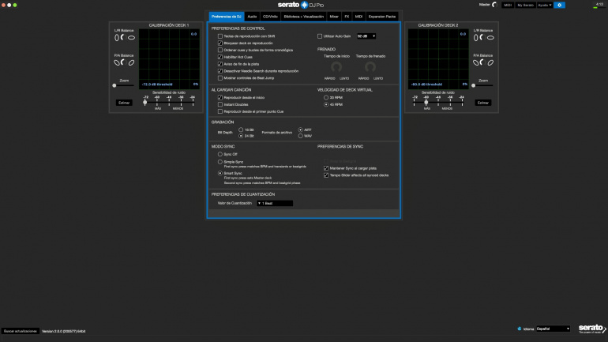Open the Audio tab
The height and width of the screenshot is (342, 608).
252,17
